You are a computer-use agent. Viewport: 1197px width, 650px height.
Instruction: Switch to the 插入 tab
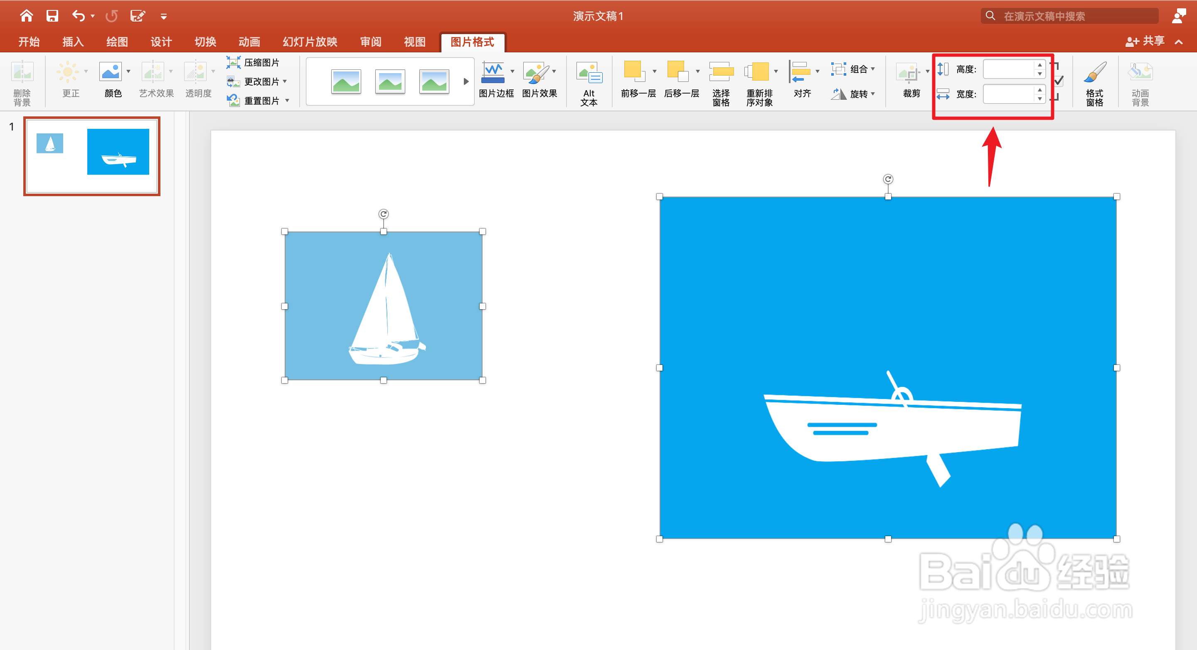(x=73, y=42)
